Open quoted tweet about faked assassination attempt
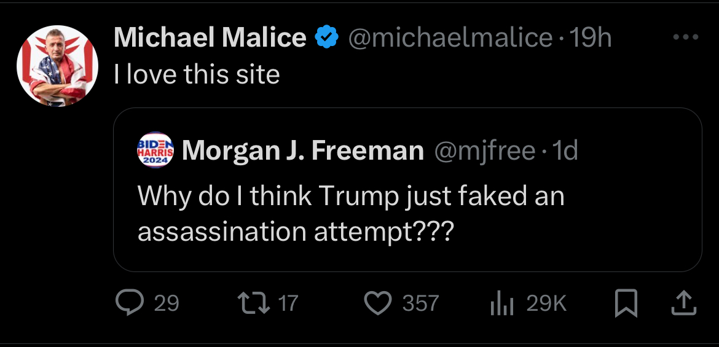Image resolution: width=719 pixels, height=347 pixels. tap(350, 214)
